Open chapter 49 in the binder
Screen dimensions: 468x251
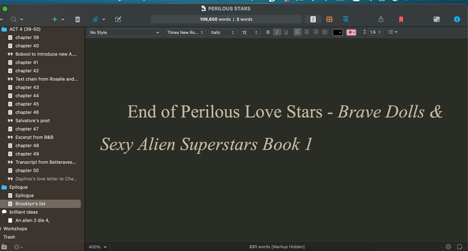click(27, 153)
